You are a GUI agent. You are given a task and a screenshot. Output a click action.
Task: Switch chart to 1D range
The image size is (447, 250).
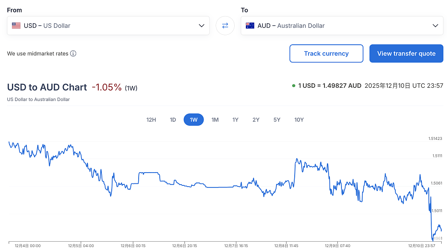tap(173, 120)
